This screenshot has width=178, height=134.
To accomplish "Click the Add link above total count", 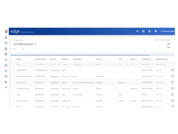I will tap(157, 40).
